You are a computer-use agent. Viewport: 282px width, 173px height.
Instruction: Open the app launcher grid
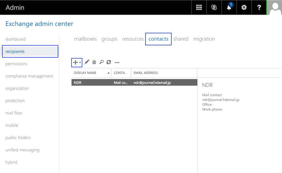click(199, 8)
